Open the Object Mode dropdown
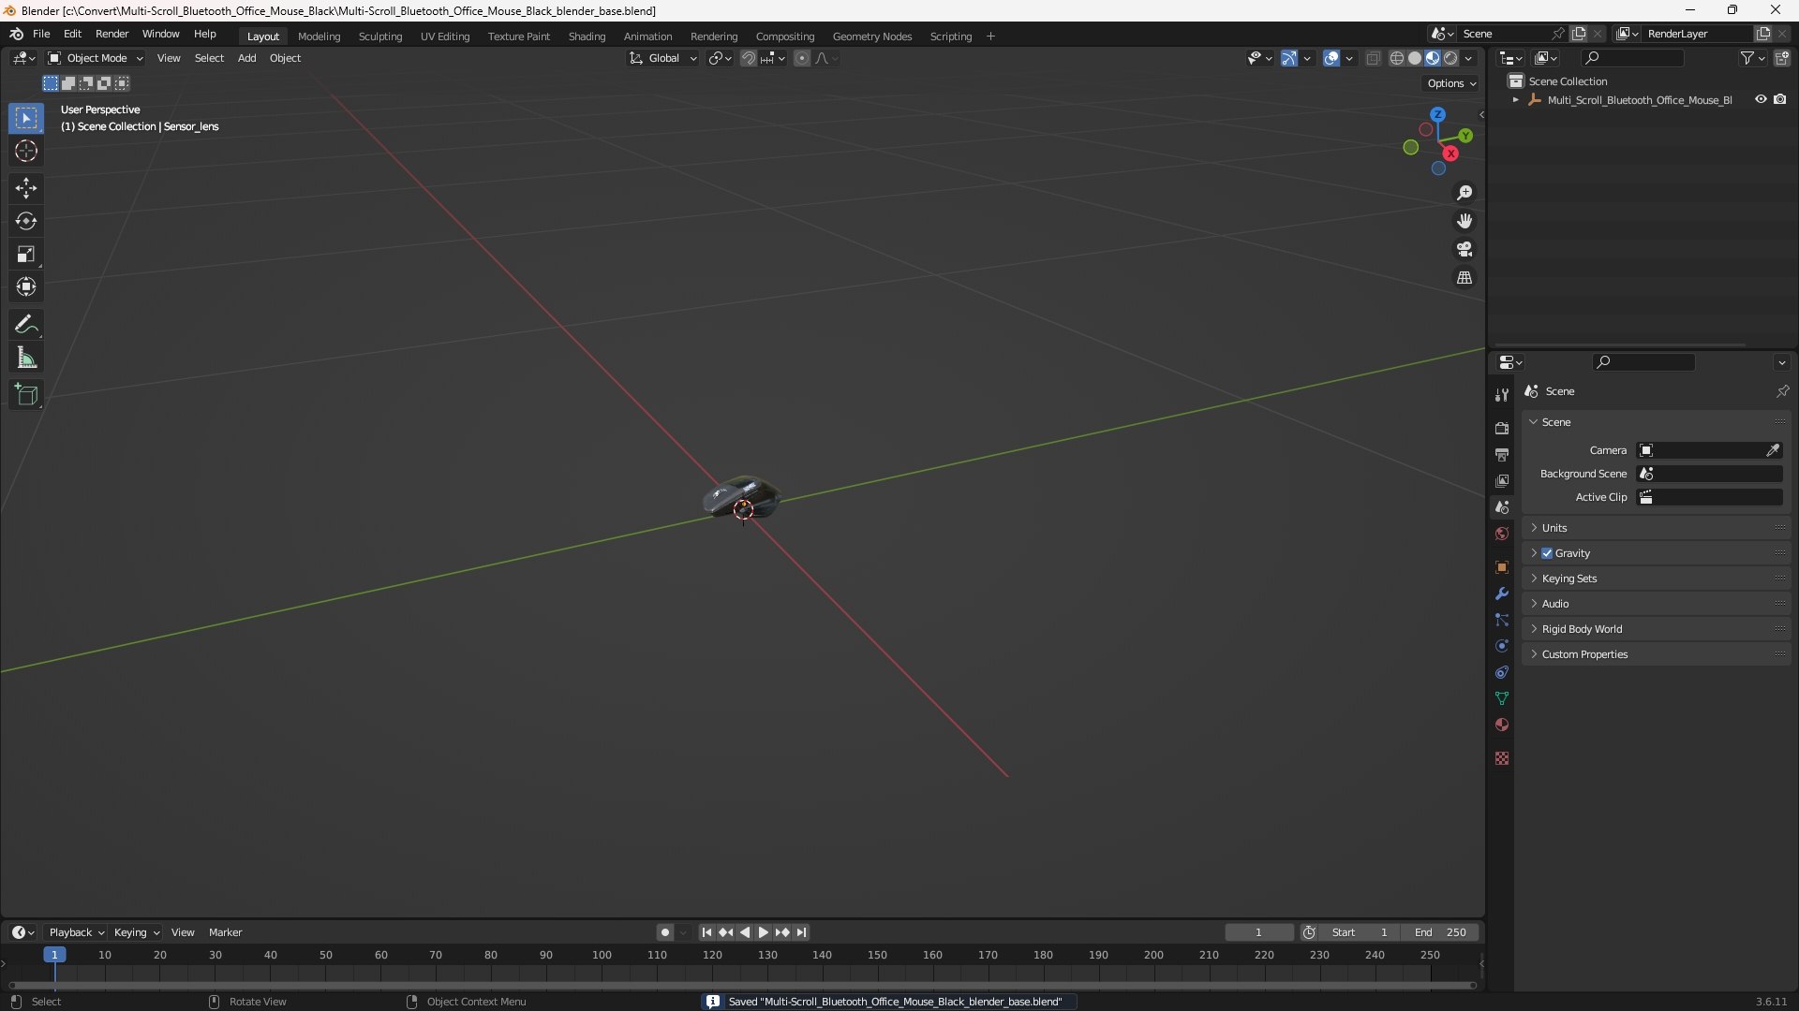 96,58
